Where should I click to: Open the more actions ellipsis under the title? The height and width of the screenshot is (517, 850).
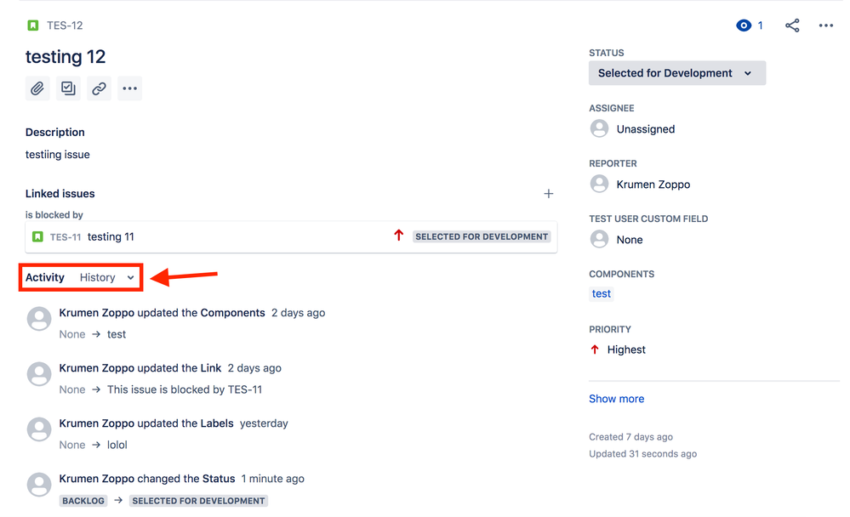(129, 88)
